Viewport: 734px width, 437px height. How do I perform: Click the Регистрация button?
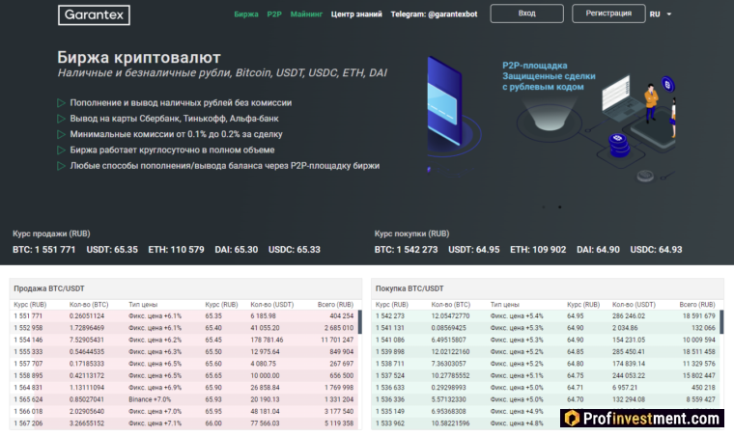point(608,14)
